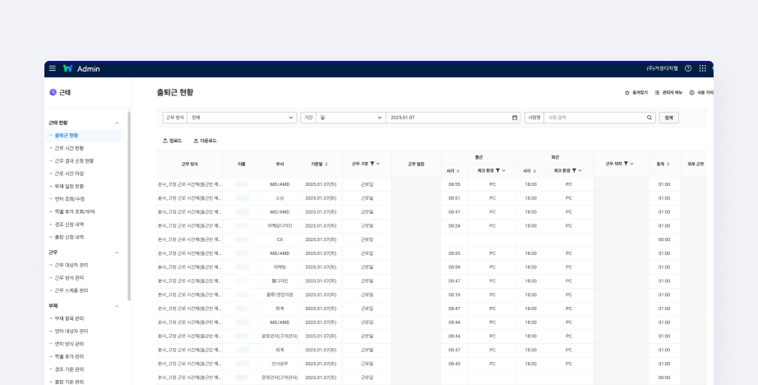Select 근로 시간 현황 in sidebar
Screen dimensions: 758x385
tap(69, 148)
